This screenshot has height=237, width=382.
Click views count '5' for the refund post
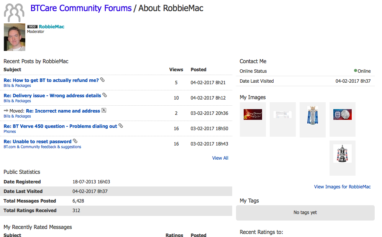coord(176,83)
